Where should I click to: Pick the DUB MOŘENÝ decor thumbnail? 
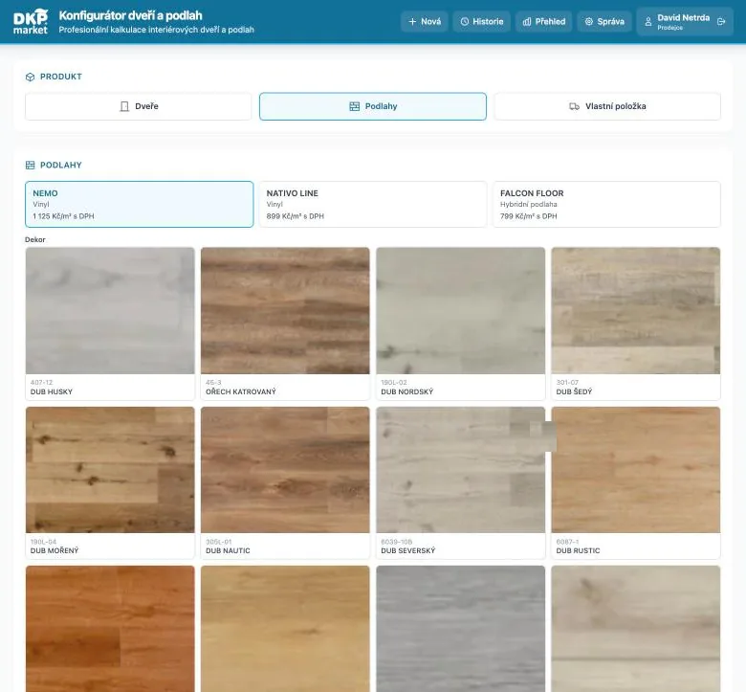coord(110,482)
